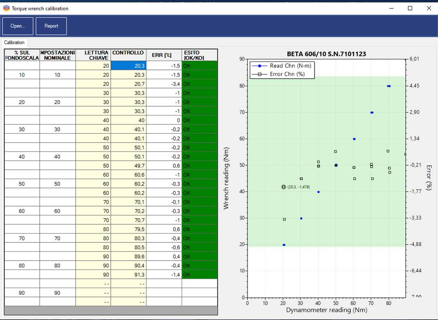Click the 79,5 CONTROLLO cell

(x=128, y=229)
